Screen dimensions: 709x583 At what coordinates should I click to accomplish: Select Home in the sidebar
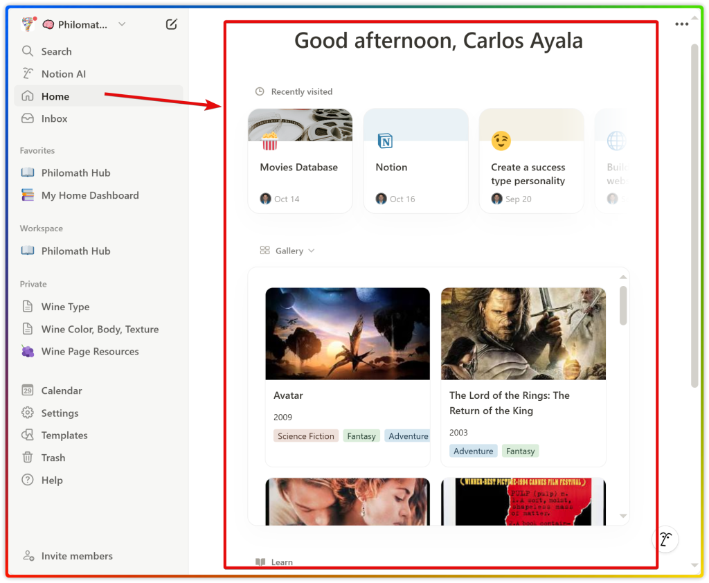(x=98, y=96)
